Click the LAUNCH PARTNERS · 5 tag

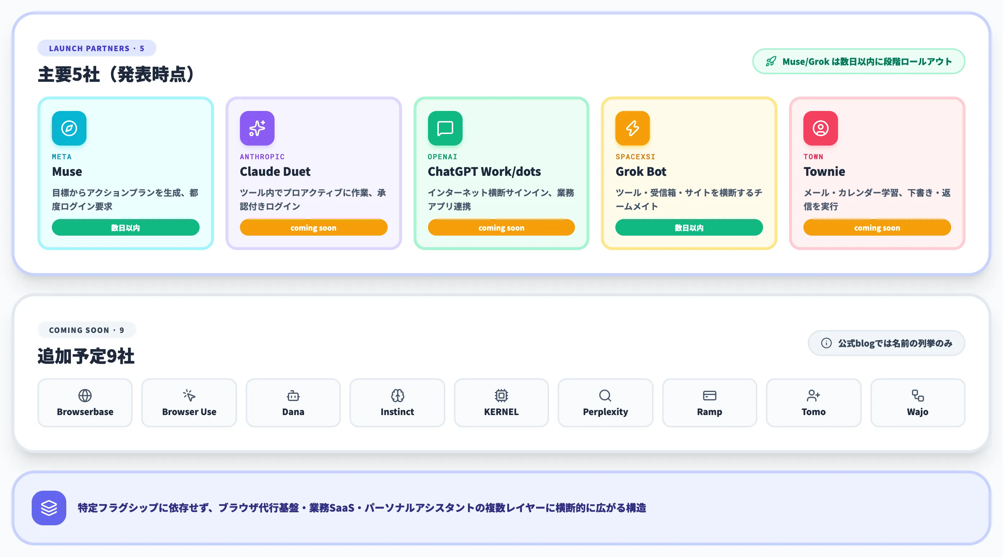[x=97, y=48]
